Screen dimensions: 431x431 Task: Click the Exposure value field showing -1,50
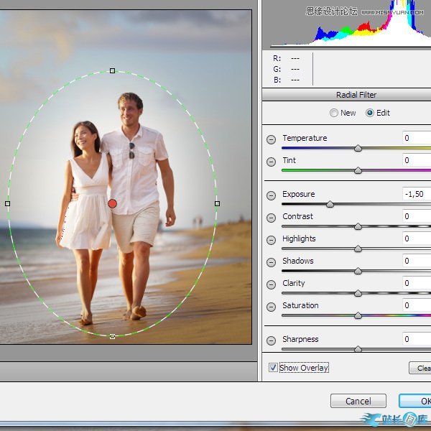click(x=416, y=194)
